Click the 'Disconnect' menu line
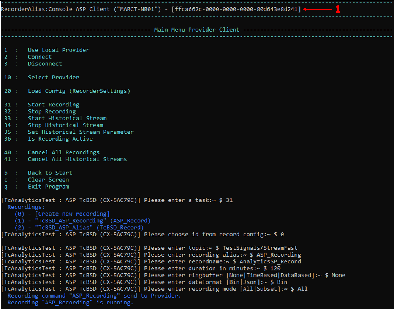The width and height of the screenshot is (394, 309). [44, 64]
